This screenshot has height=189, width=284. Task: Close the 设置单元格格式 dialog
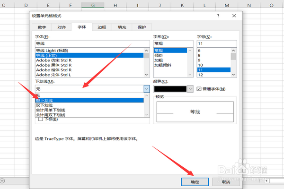coord(234,16)
